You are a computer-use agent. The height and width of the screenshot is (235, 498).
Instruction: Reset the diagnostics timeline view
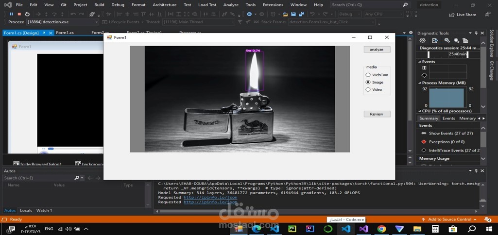[x=465, y=40]
